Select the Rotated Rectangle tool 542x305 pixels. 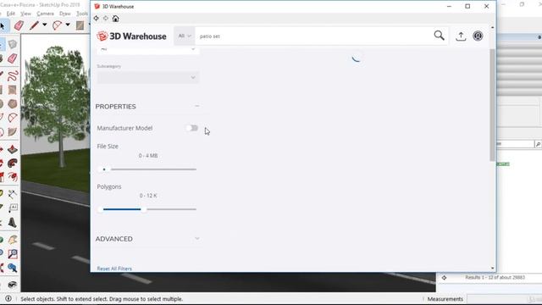13,90
